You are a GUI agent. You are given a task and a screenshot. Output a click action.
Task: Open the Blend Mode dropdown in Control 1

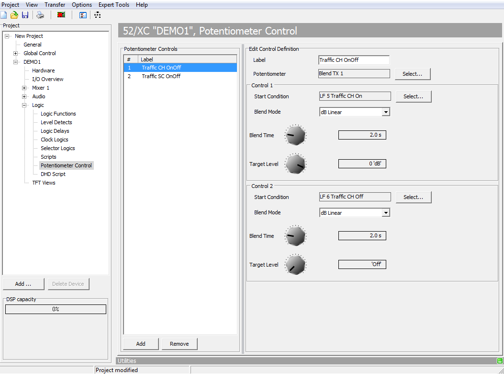[x=385, y=112]
